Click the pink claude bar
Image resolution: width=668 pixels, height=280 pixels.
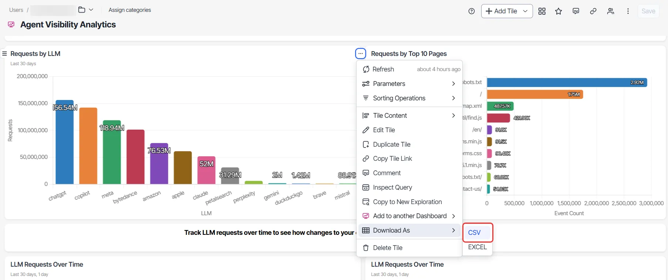tap(206, 170)
